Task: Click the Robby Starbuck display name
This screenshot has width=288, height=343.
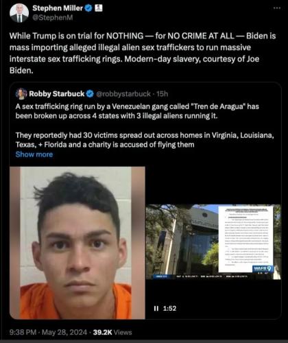Action: coord(57,94)
